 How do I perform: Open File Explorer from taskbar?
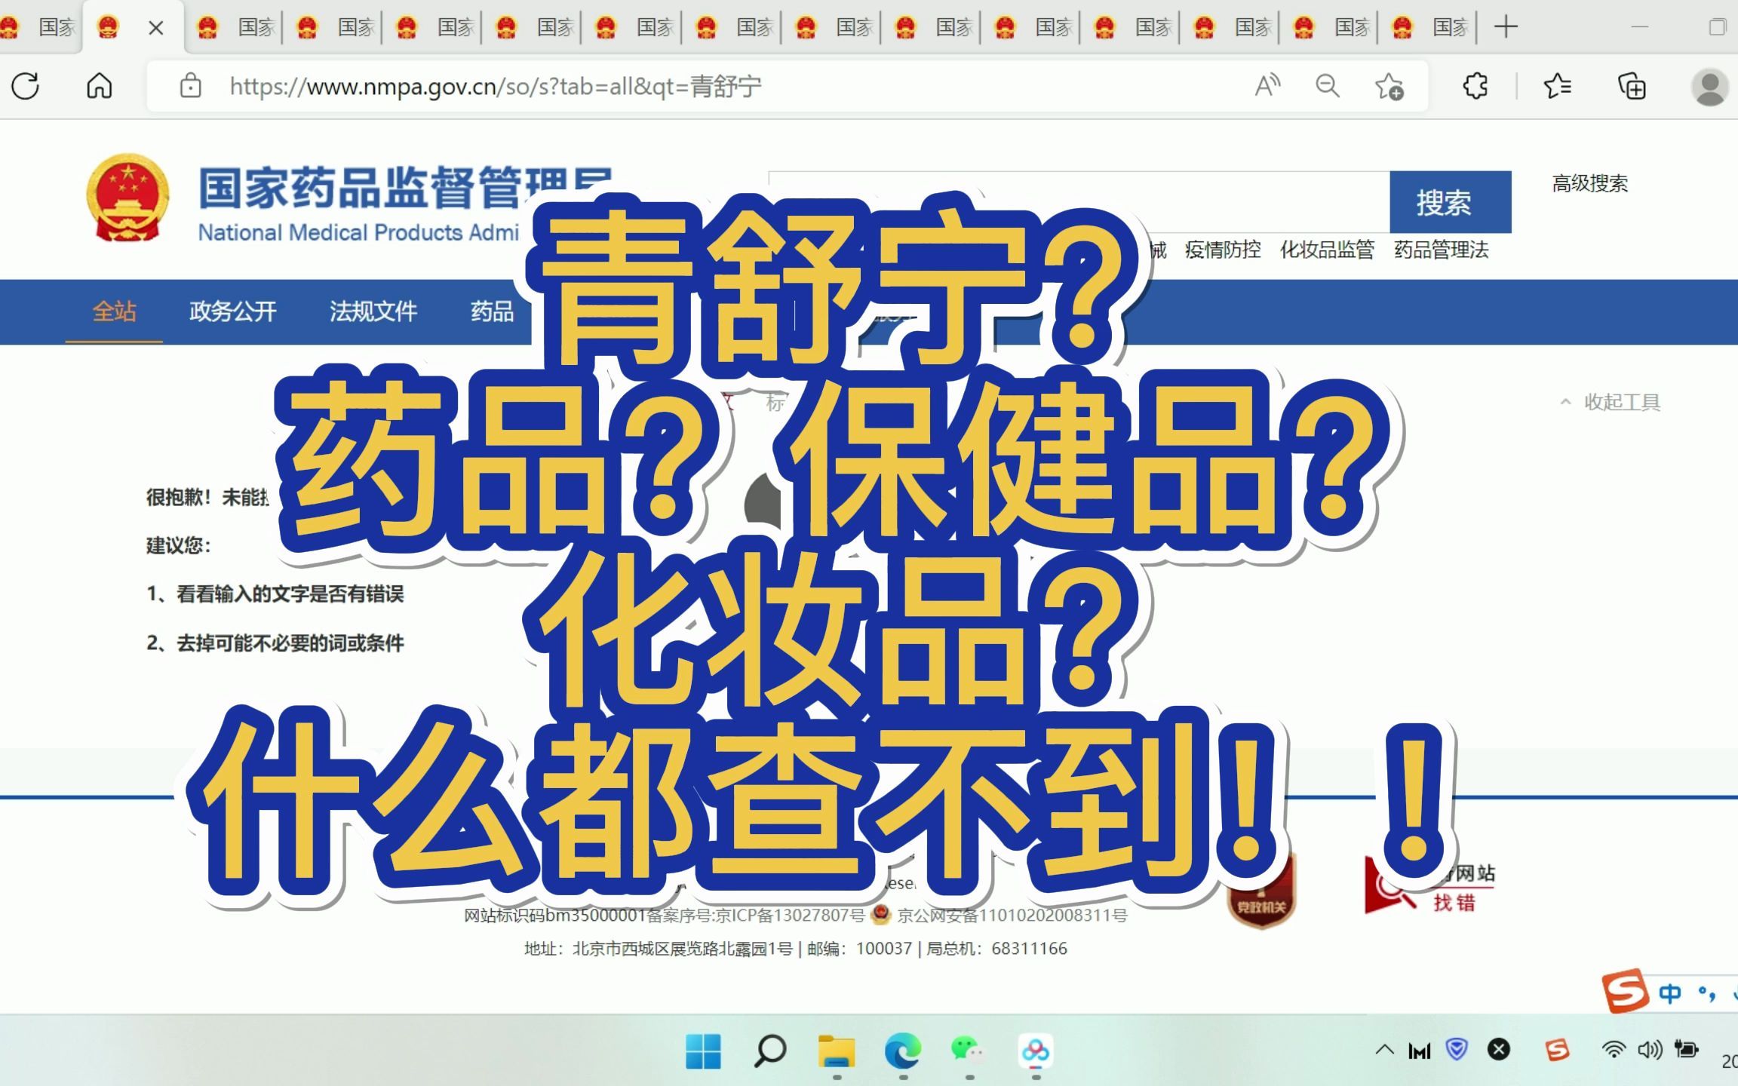(837, 1051)
